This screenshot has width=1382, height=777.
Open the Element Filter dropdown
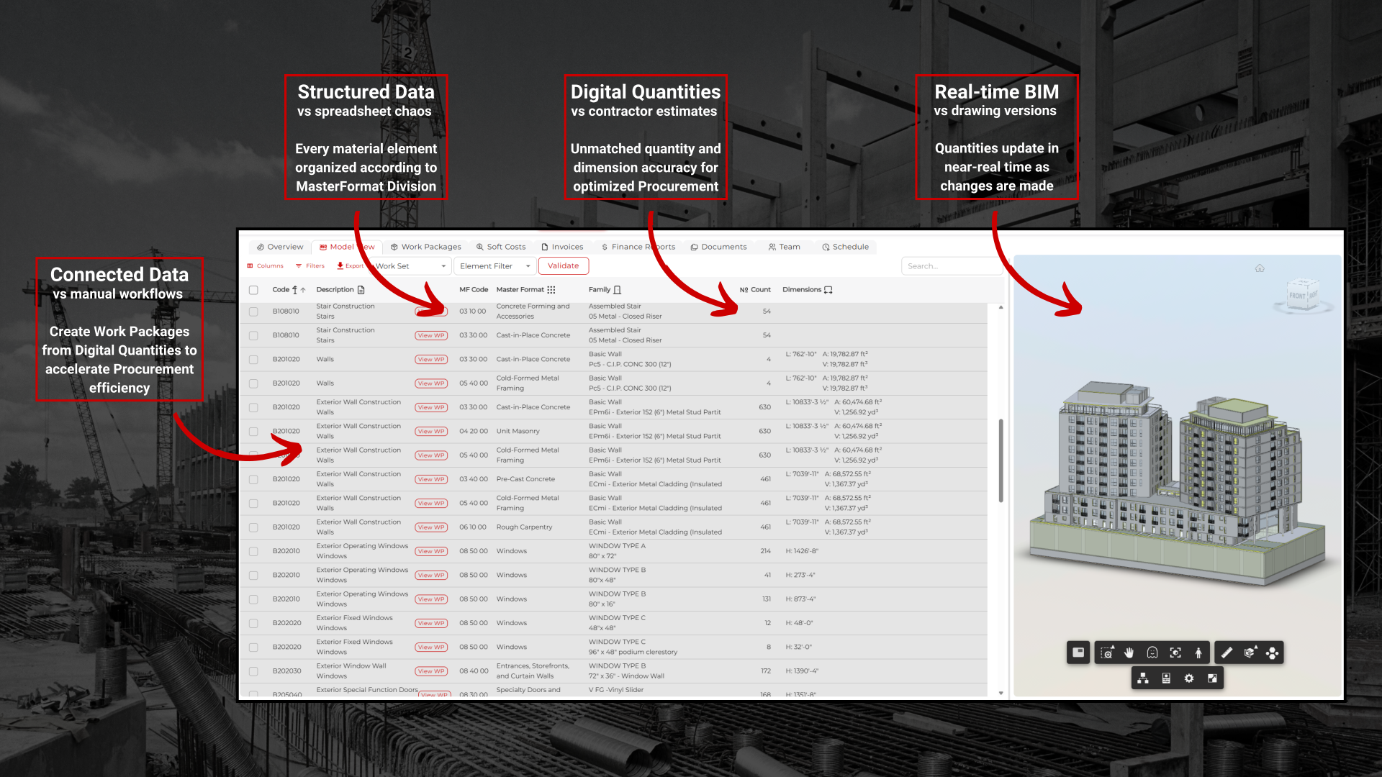point(495,266)
